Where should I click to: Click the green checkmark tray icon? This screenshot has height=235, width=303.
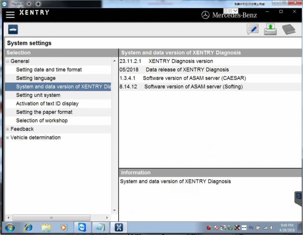click(230, 228)
